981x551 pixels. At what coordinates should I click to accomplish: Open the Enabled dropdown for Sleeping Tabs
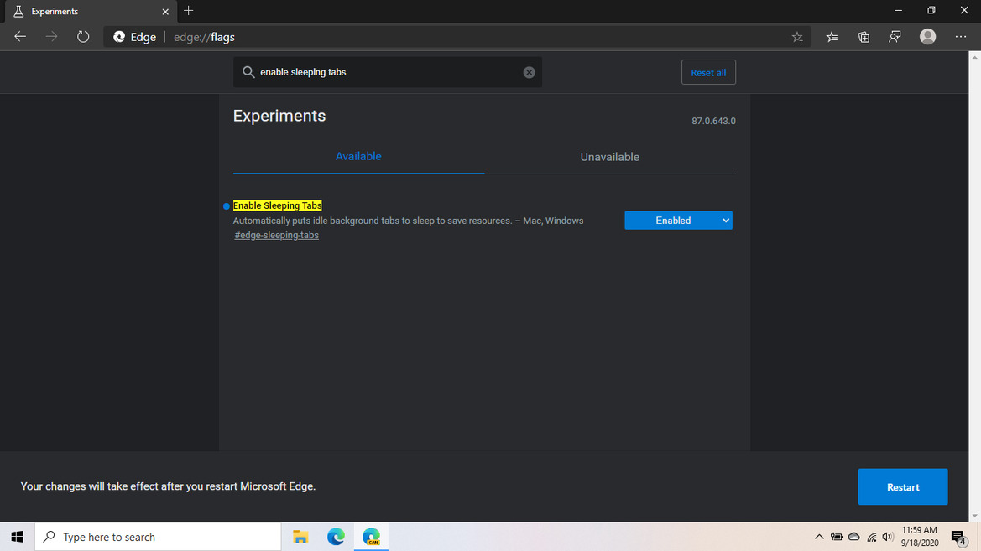pos(678,221)
